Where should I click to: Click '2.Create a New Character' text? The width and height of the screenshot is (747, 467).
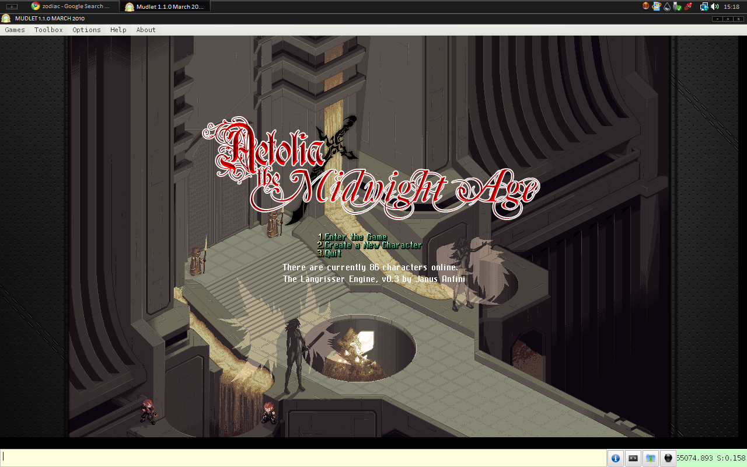coord(369,245)
